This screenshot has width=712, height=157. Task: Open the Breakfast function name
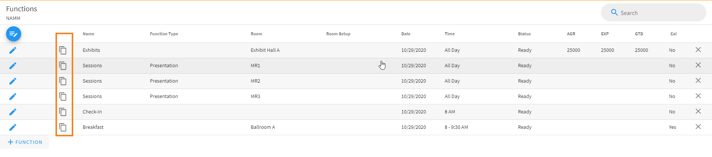tap(93, 127)
